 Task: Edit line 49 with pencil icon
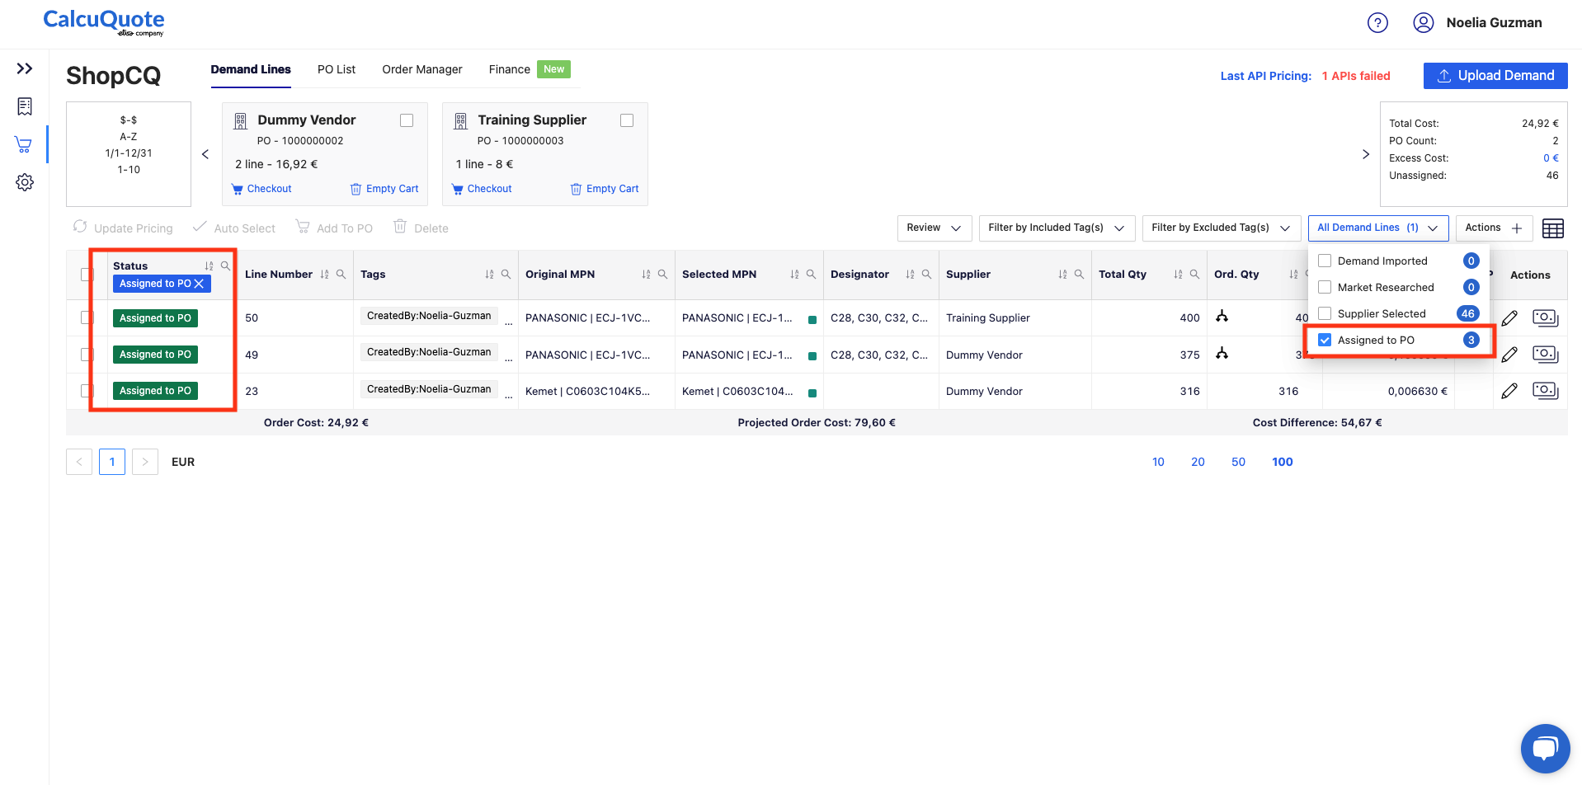(x=1509, y=355)
